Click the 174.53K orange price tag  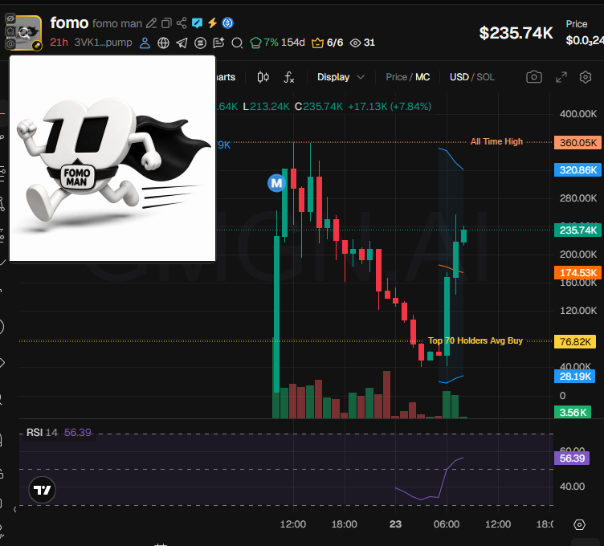point(577,273)
